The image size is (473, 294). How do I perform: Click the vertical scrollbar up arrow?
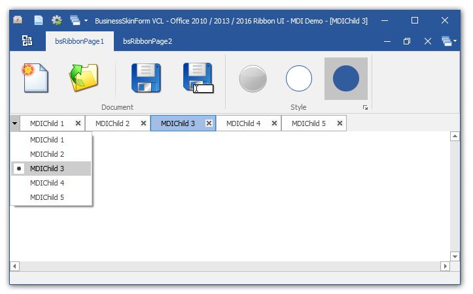coord(455,137)
